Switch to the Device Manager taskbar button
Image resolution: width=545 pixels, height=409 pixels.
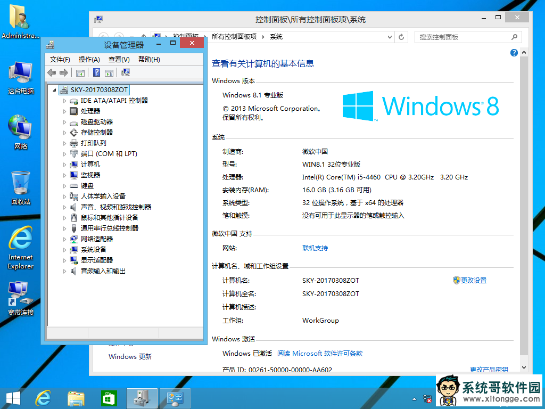pyautogui.click(x=142, y=398)
